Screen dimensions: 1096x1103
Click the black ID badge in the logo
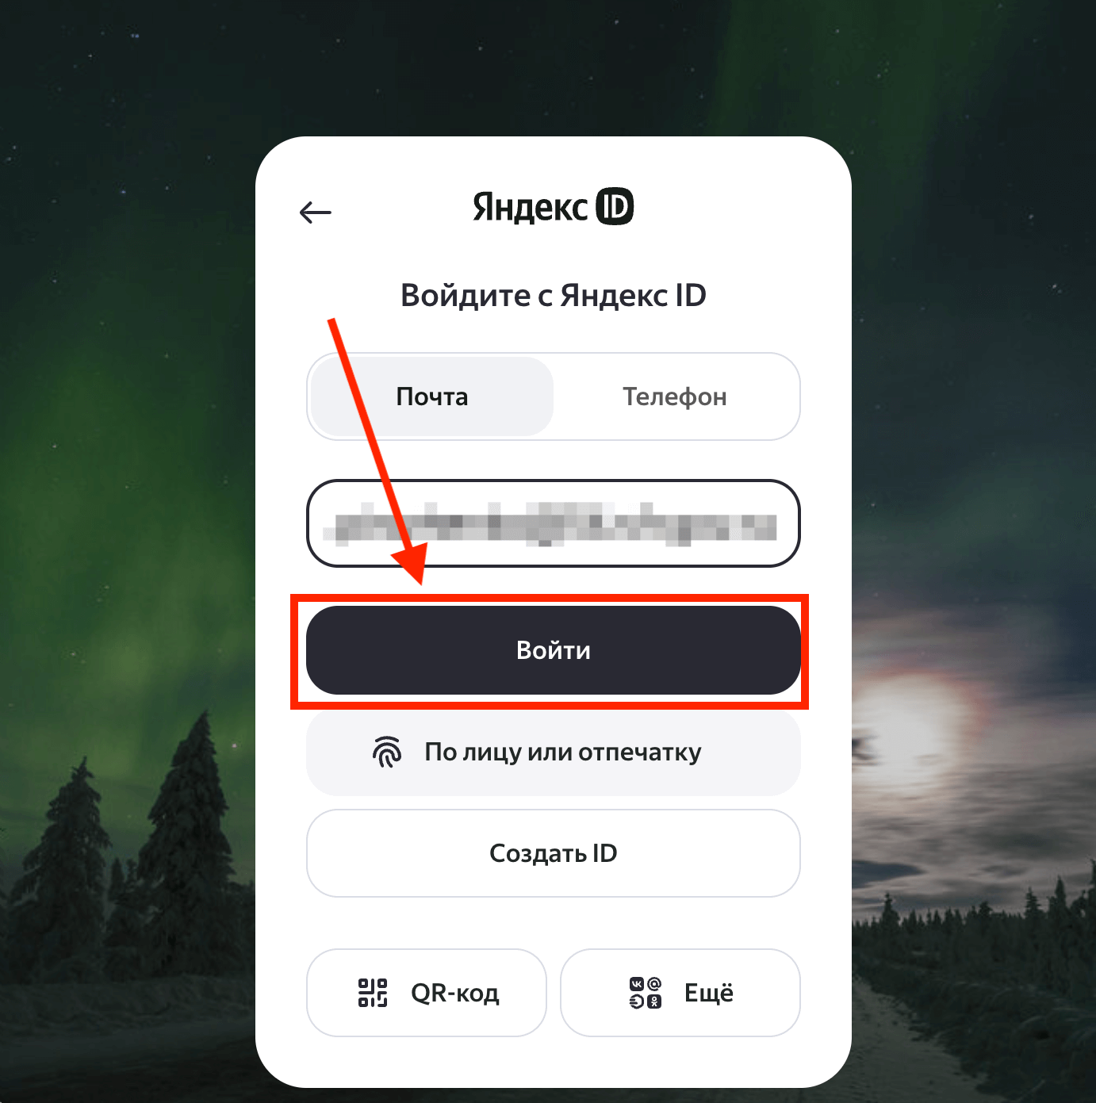click(615, 206)
